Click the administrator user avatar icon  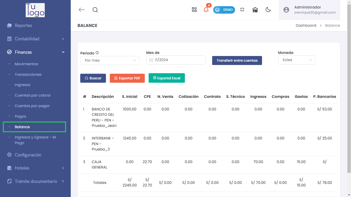[x=286, y=10]
